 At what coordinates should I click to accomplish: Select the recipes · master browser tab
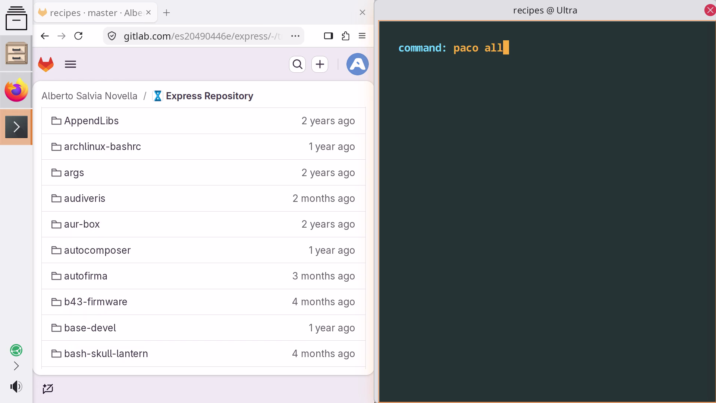[x=95, y=13]
